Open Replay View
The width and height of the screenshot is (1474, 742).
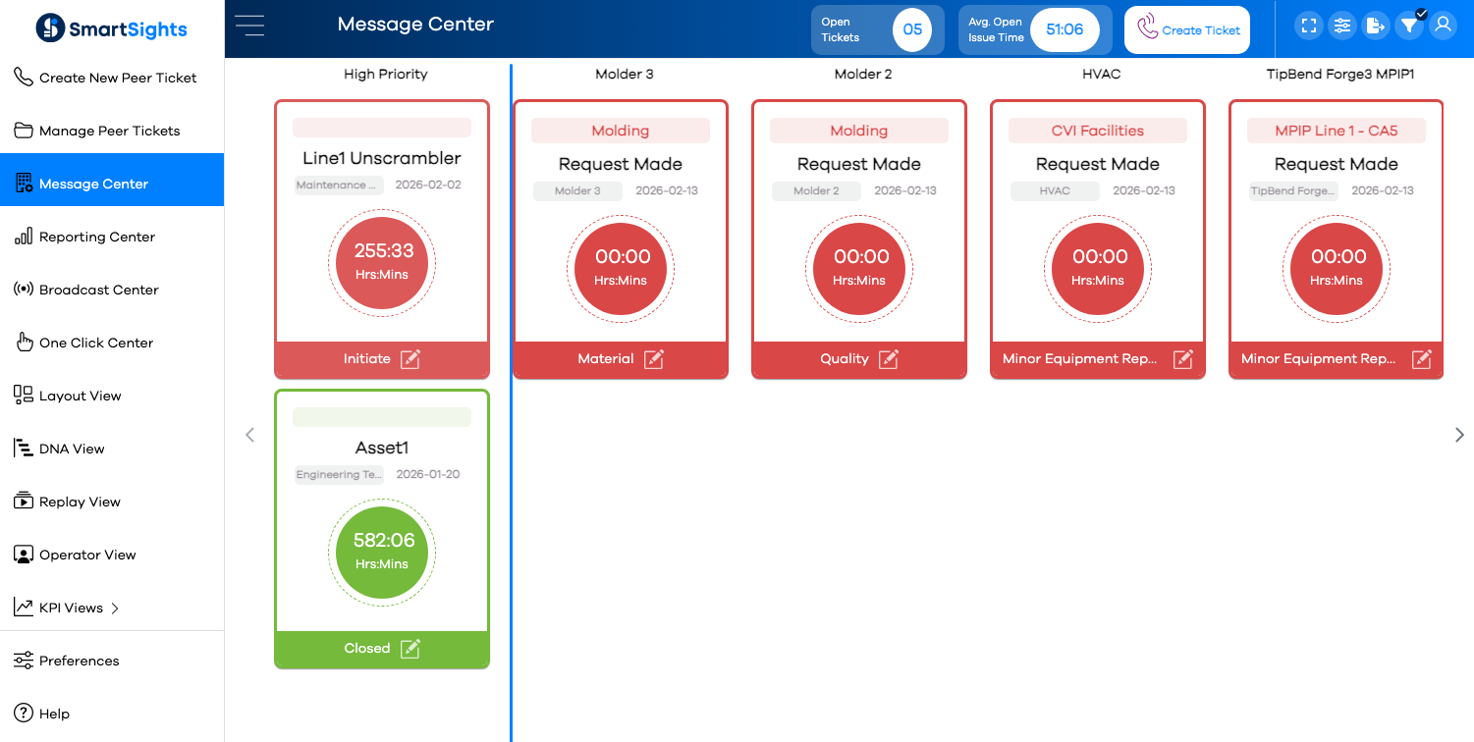point(112,502)
